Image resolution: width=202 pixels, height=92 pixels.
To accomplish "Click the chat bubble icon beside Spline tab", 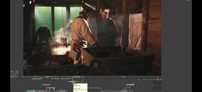I will coord(160,80).
